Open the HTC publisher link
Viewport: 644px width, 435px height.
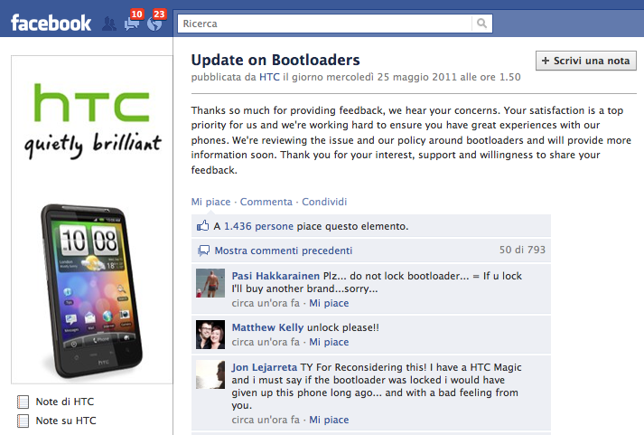click(269, 77)
